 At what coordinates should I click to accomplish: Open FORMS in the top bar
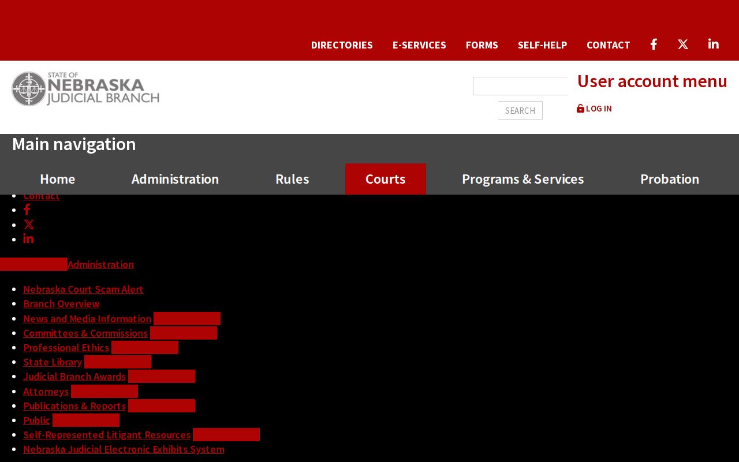482,45
